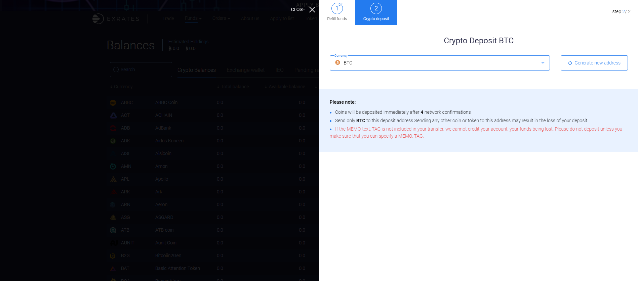Click the "Please note:" heading
The width and height of the screenshot is (638, 281).
343,102
